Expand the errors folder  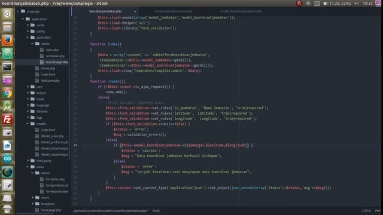[x=32, y=198]
